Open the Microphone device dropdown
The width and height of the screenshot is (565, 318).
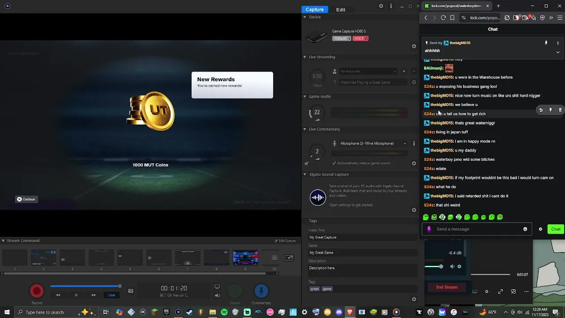[x=373, y=144]
